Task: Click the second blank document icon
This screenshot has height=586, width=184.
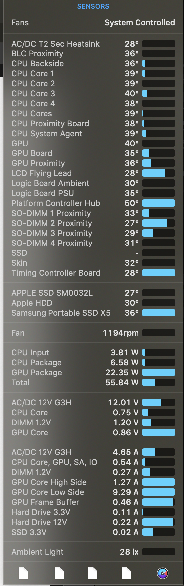Action: point(59,573)
